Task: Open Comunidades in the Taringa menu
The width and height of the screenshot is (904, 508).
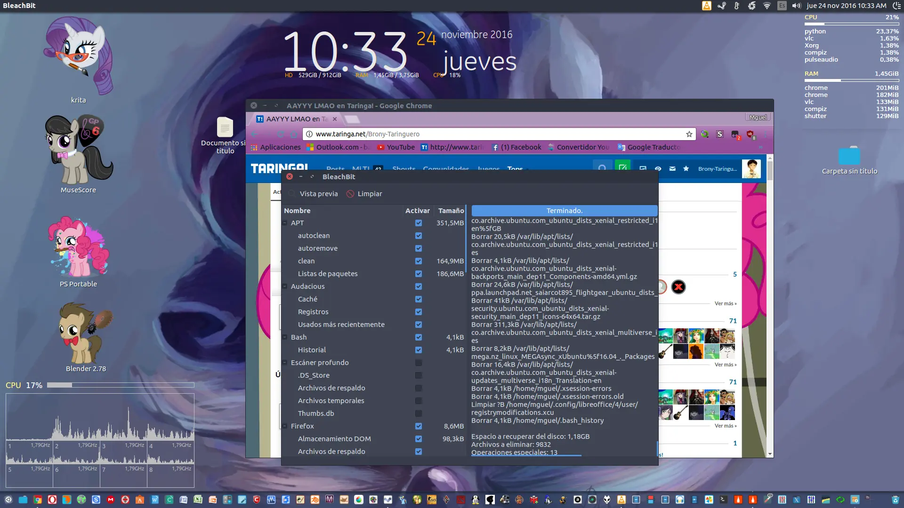Action: coord(446,169)
